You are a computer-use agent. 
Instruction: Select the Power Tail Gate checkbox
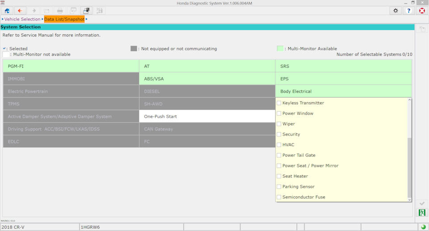click(x=279, y=155)
